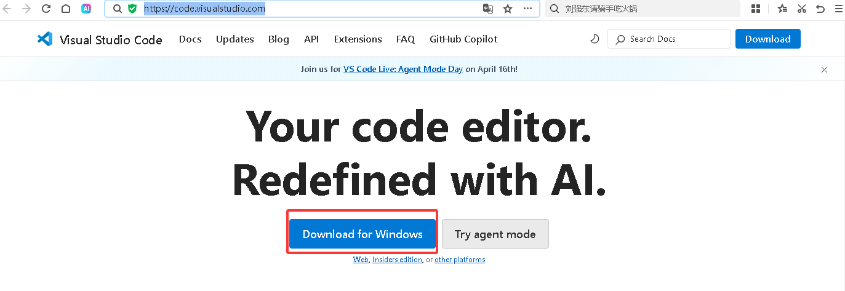
Task: Click the Search Docs input box
Action: tap(669, 39)
